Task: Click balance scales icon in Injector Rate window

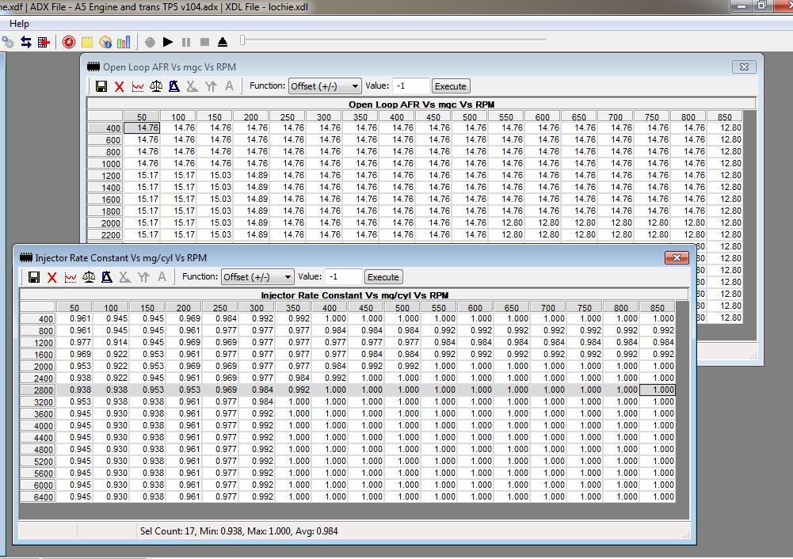Action: coord(89,277)
